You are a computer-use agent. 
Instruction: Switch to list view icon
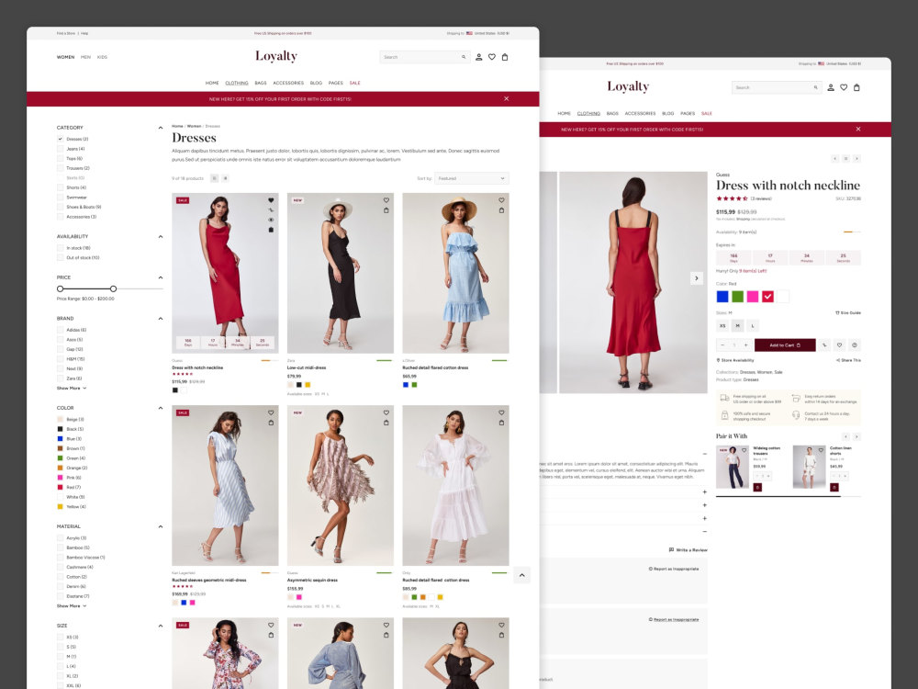click(x=226, y=178)
